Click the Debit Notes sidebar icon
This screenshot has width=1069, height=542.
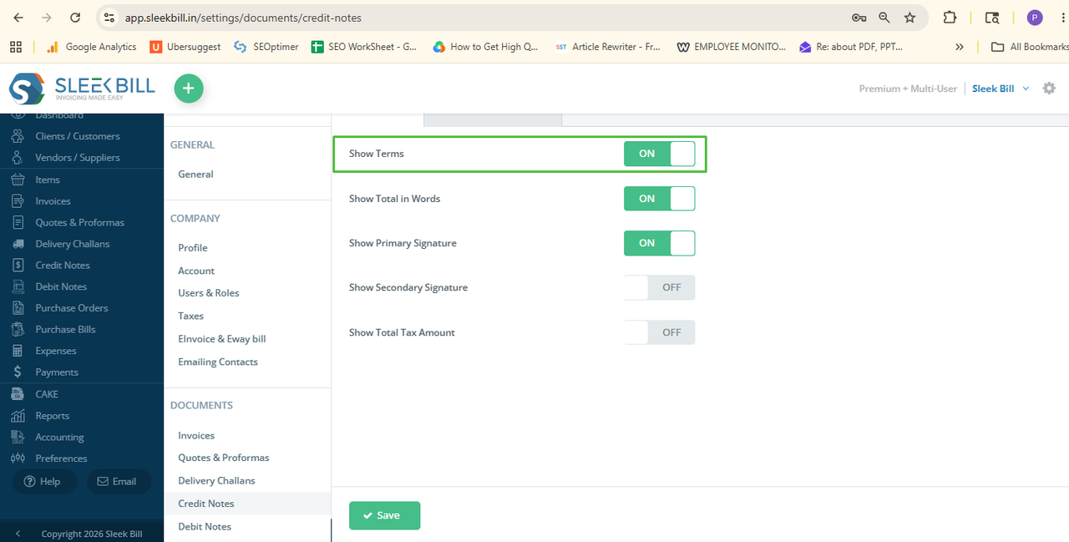[x=18, y=286]
